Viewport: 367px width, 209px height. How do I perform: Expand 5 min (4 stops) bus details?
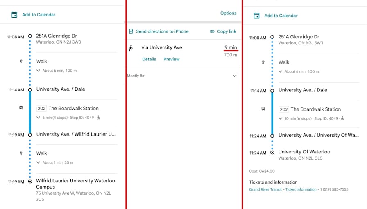38,117
